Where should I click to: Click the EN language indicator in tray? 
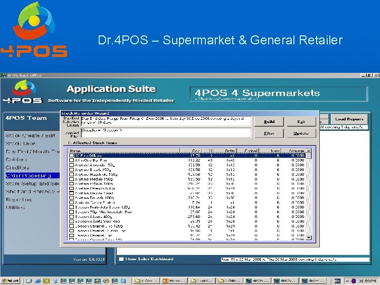coord(337,281)
